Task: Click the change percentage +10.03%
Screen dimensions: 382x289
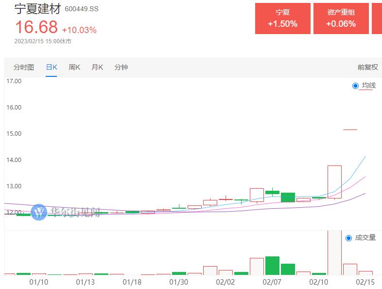Action: pyautogui.click(x=79, y=30)
